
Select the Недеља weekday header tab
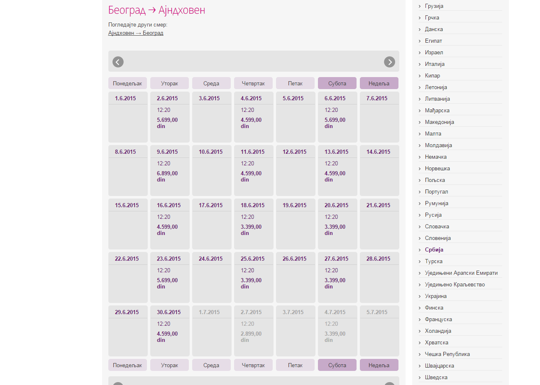[379, 83]
